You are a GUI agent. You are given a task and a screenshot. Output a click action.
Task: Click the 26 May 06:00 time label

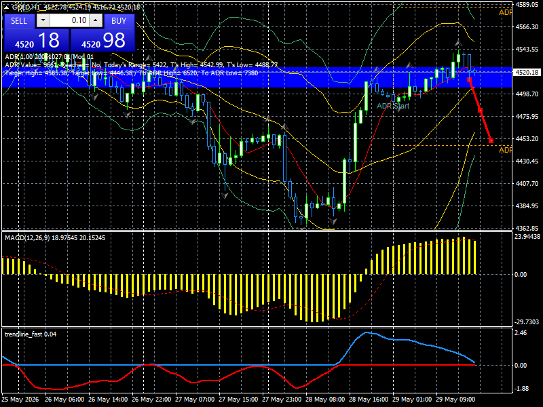coord(64,400)
